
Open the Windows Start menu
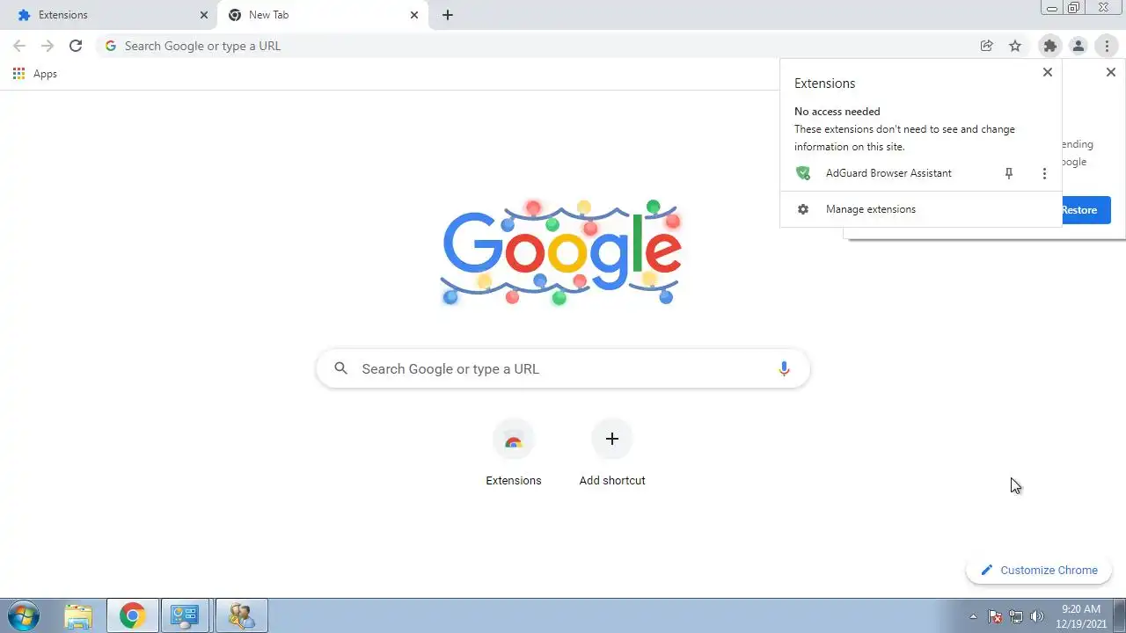24,615
